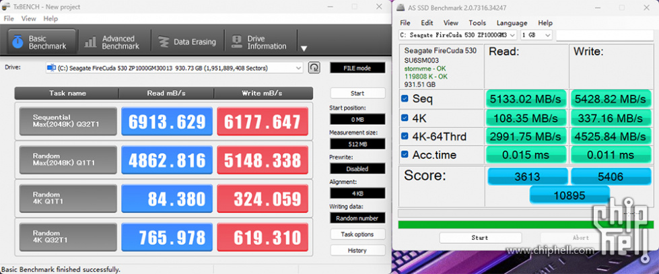The width and height of the screenshot is (659, 274).
Task: Uncheck the 4K test checkbox
Action: coord(405,118)
